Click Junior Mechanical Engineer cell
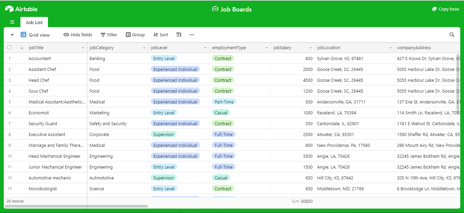Image resolution: width=464 pixels, height=213 pixels. point(57,167)
